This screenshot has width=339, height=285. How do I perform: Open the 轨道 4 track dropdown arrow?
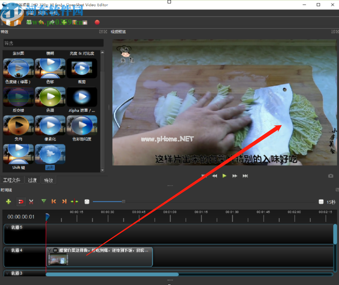[x=7, y=250]
